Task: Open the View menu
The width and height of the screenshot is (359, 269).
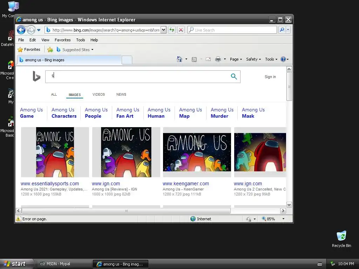Action: tap(45, 40)
